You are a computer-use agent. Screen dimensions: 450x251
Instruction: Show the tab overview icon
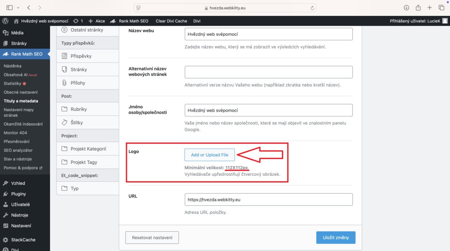pyautogui.click(x=441, y=8)
